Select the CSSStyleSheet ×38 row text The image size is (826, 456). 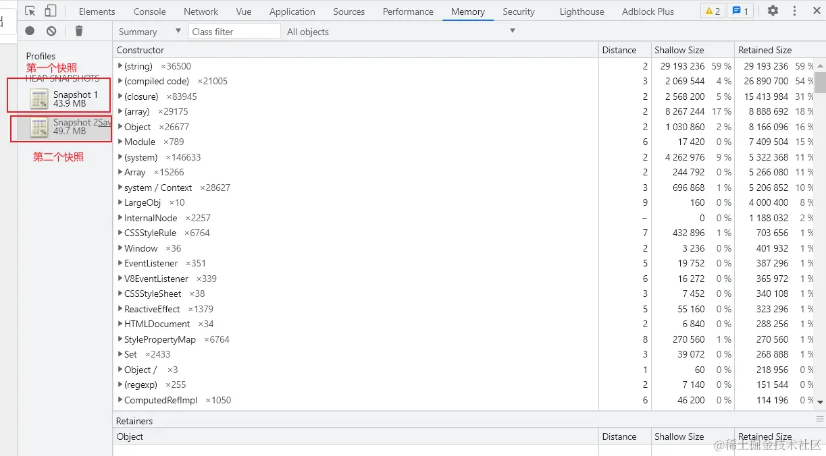(165, 293)
